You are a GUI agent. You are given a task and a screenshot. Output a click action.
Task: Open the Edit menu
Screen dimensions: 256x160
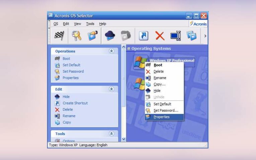point(66,24)
